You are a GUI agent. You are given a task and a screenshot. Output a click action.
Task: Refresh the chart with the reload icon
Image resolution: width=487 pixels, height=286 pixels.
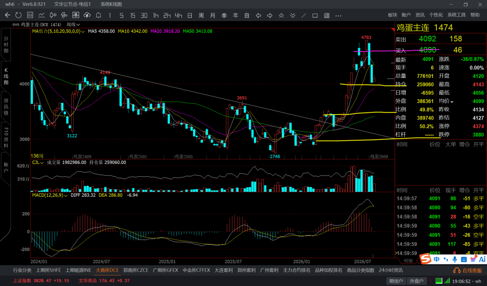coord(18,15)
